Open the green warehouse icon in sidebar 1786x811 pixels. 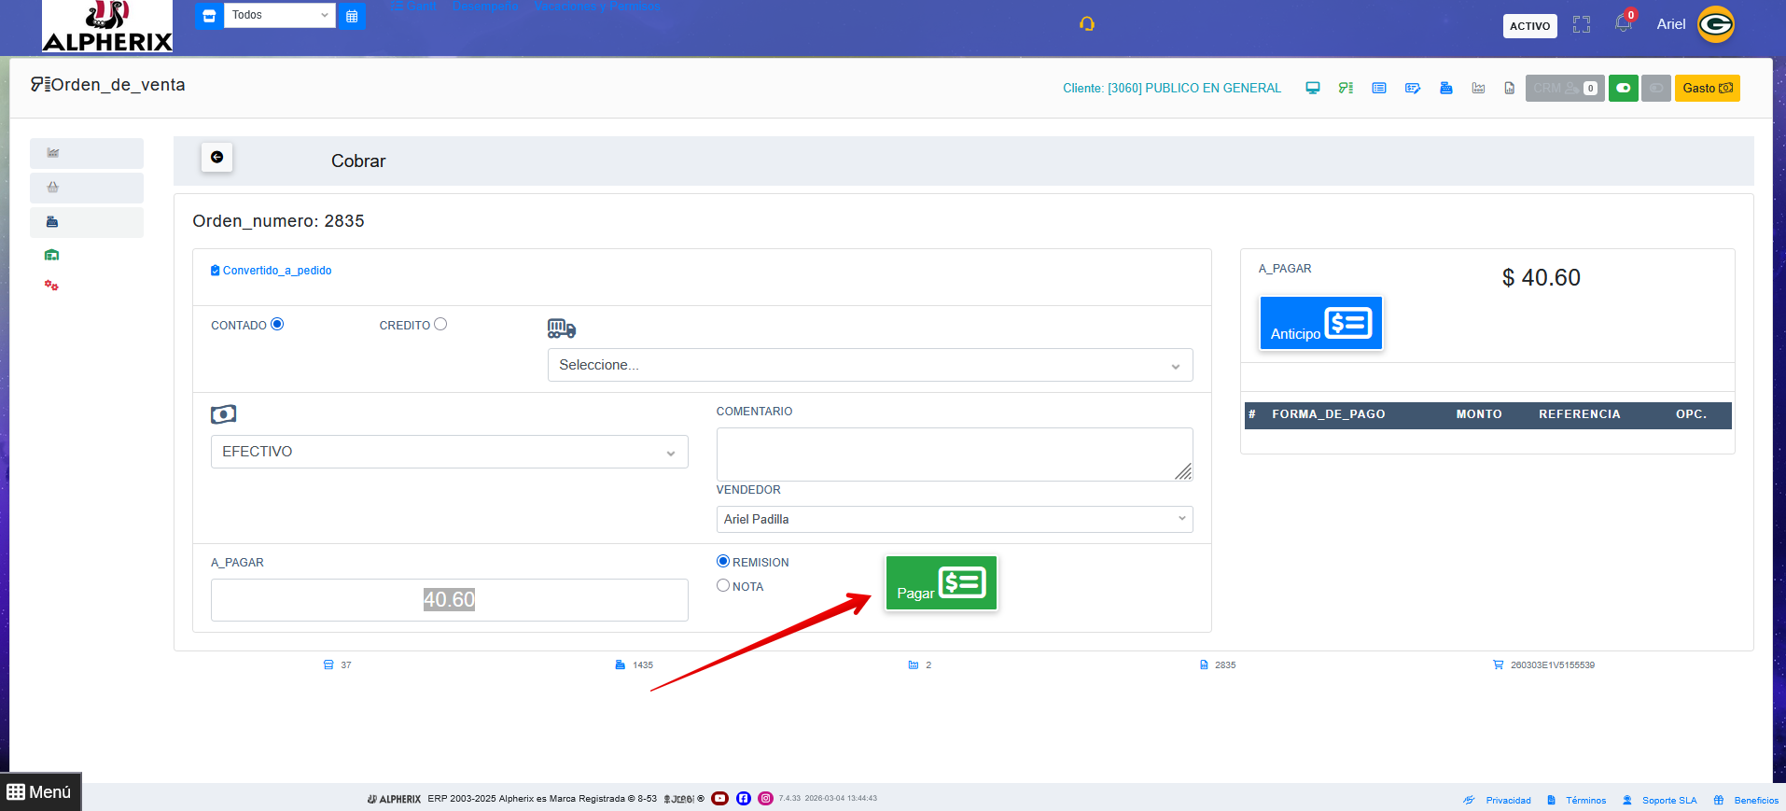point(52,255)
